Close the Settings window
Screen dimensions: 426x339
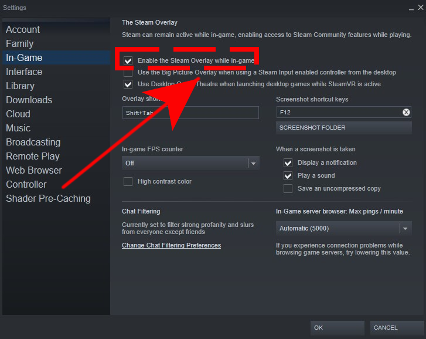pyautogui.click(x=421, y=8)
